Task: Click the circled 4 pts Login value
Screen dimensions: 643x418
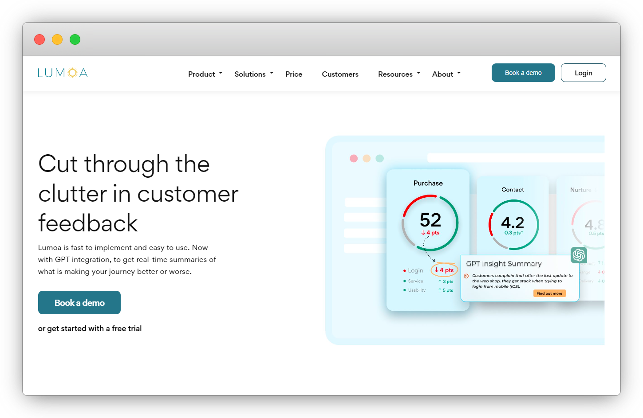Action: 444,270
